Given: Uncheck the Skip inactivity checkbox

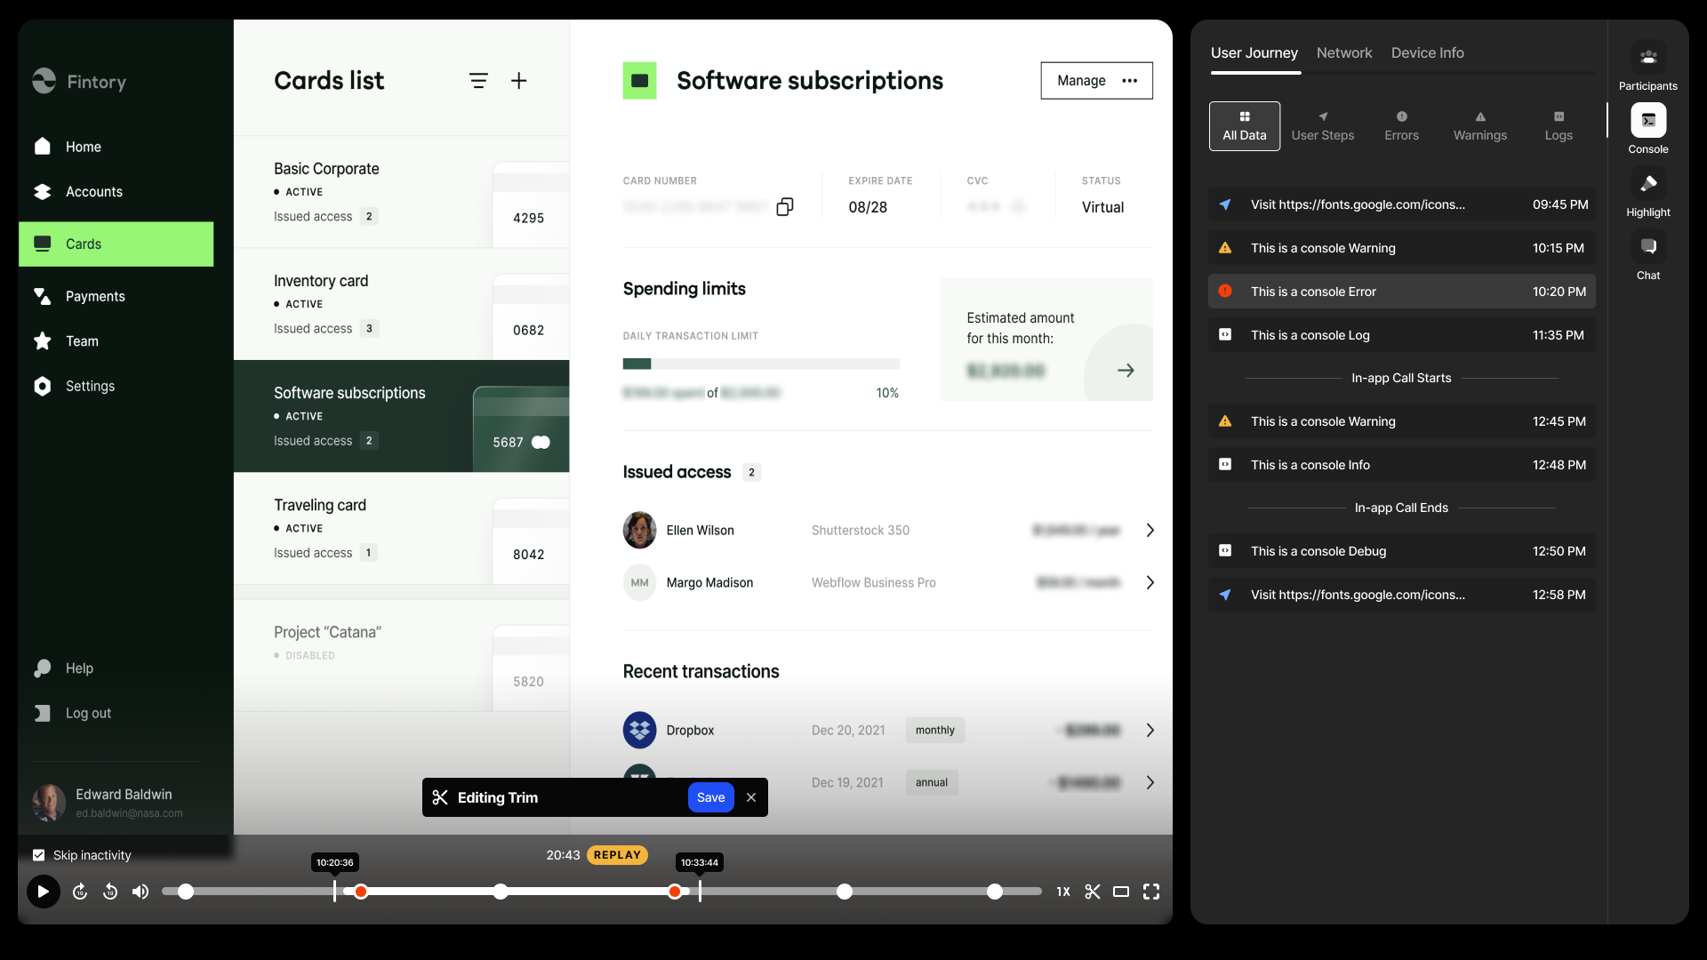Looking at the screenshot, I should 39,855.
